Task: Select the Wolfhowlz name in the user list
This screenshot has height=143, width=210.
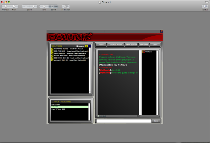Action: tap(148, 52)
